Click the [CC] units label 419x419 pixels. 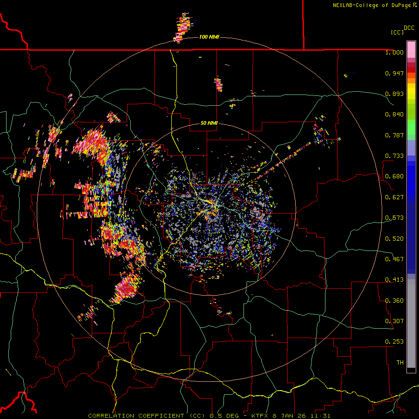(x=397, y=32)
